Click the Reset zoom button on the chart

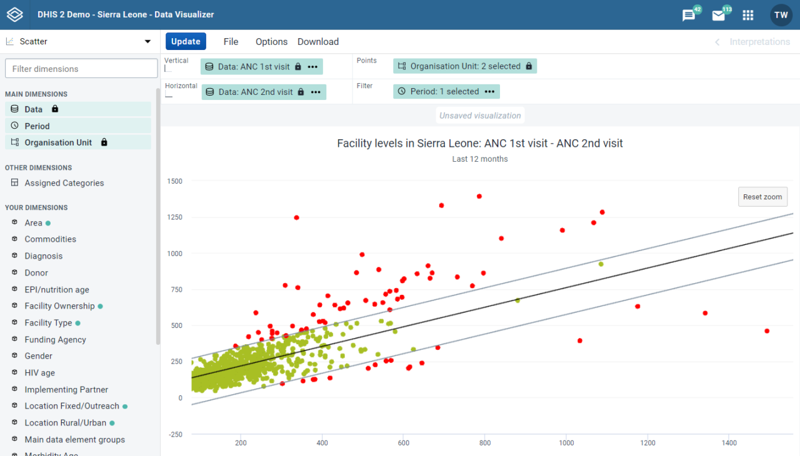click(x=762, y=196)
